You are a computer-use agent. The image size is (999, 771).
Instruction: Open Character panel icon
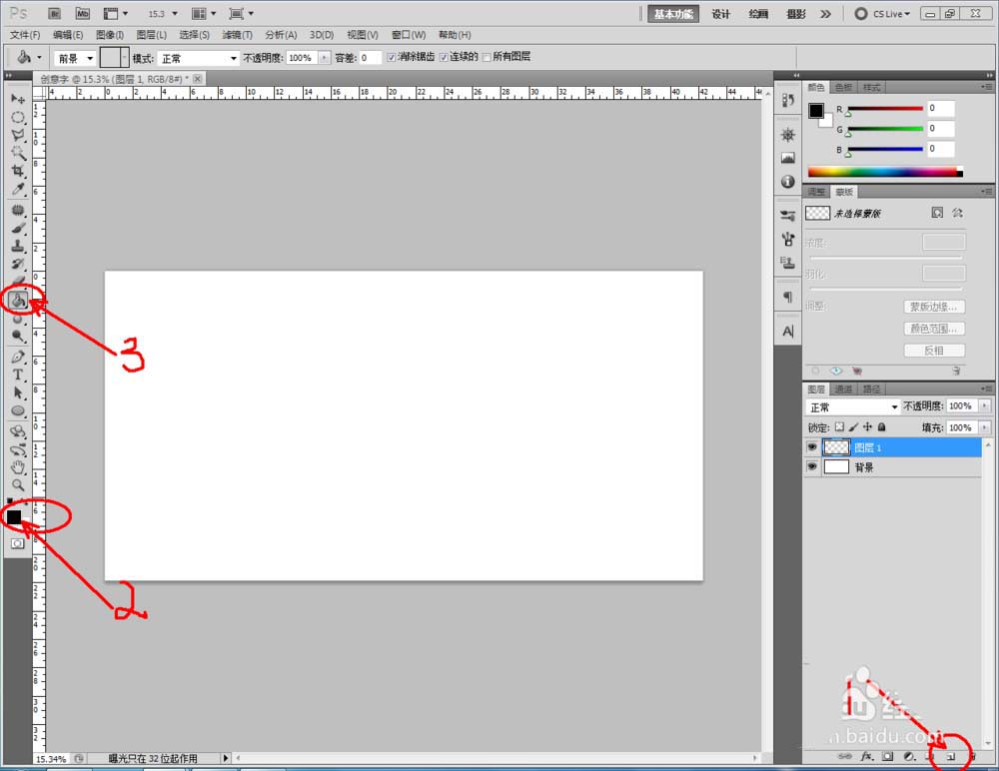click(x=788, y=332)
